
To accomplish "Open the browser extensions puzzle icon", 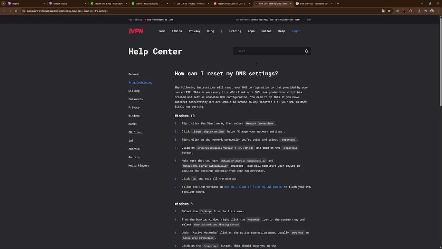I will 410,11.
